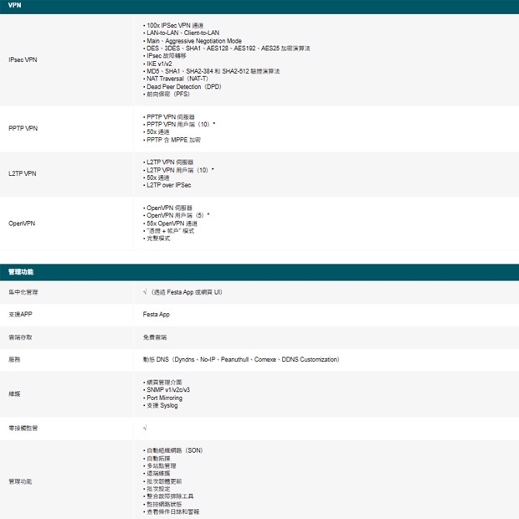Click the 維護 row label
This screenshot has height=519, width=519.
pos(14,393)
